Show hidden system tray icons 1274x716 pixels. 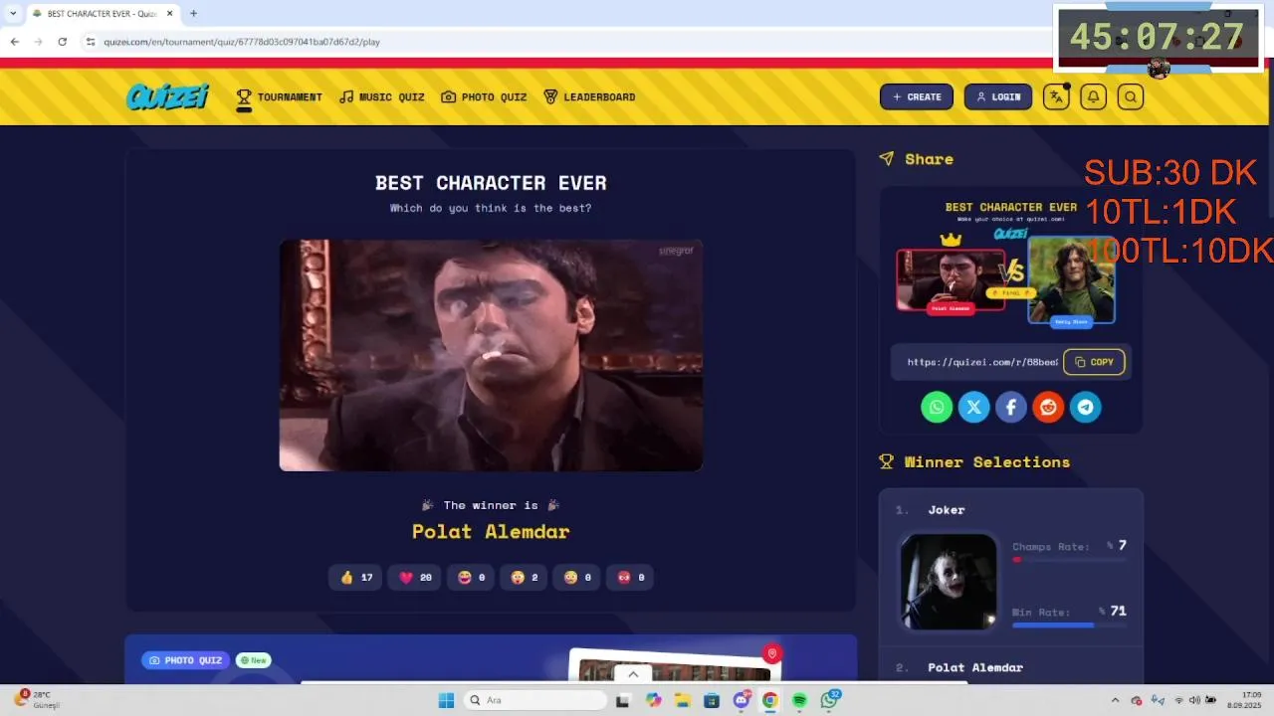pyautogui.click(x=1115, y=700)
